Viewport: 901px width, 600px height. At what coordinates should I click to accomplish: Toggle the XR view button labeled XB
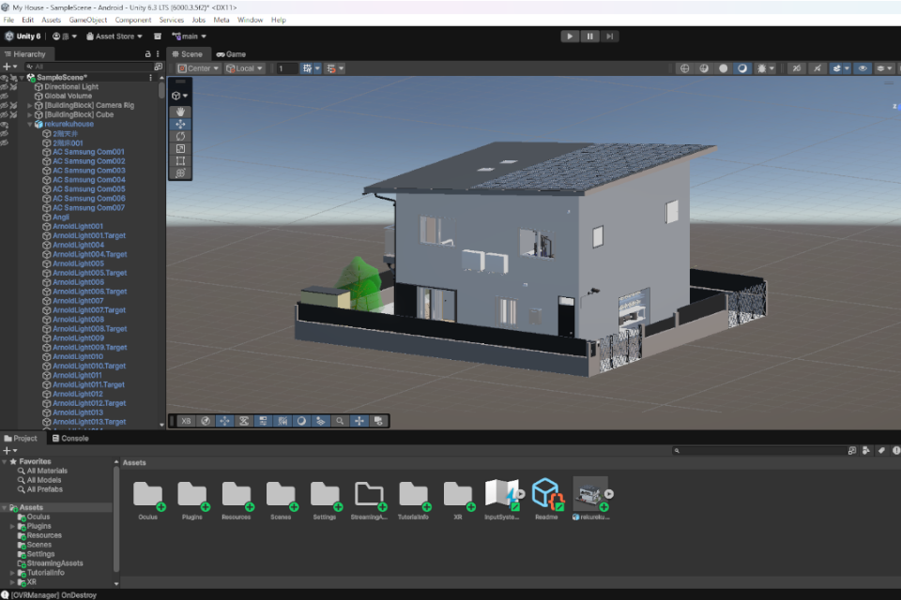pos(185,422)
